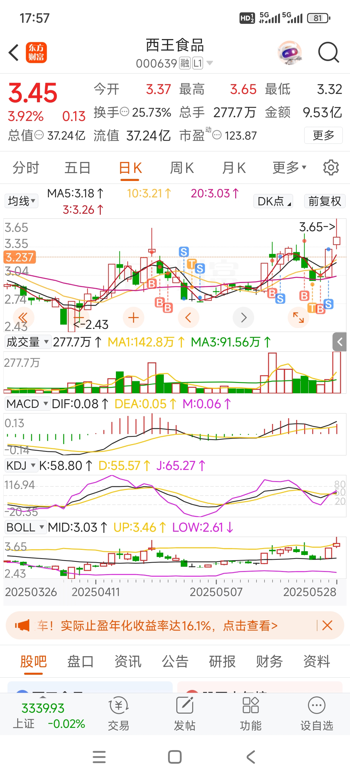Open Android recent apps menu button
350x779 pixels.
click(x=99, y=757)
